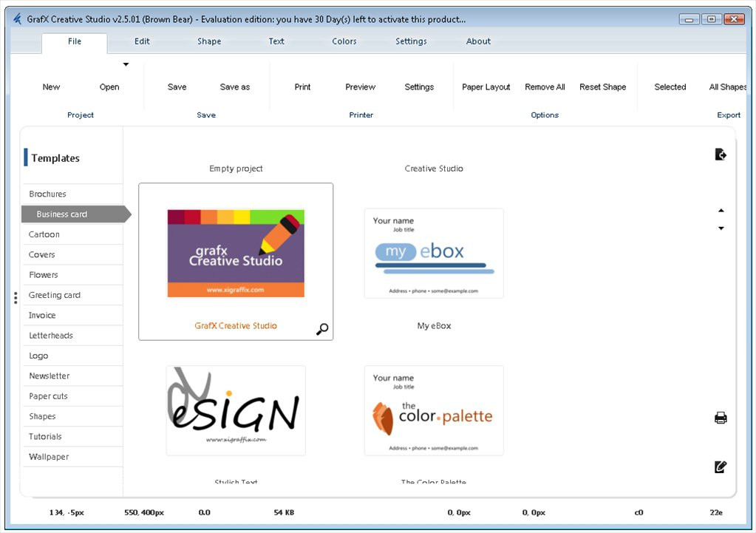Click the '54 KB' status bar value
This screenshot has width=756, height=533.
284,512
